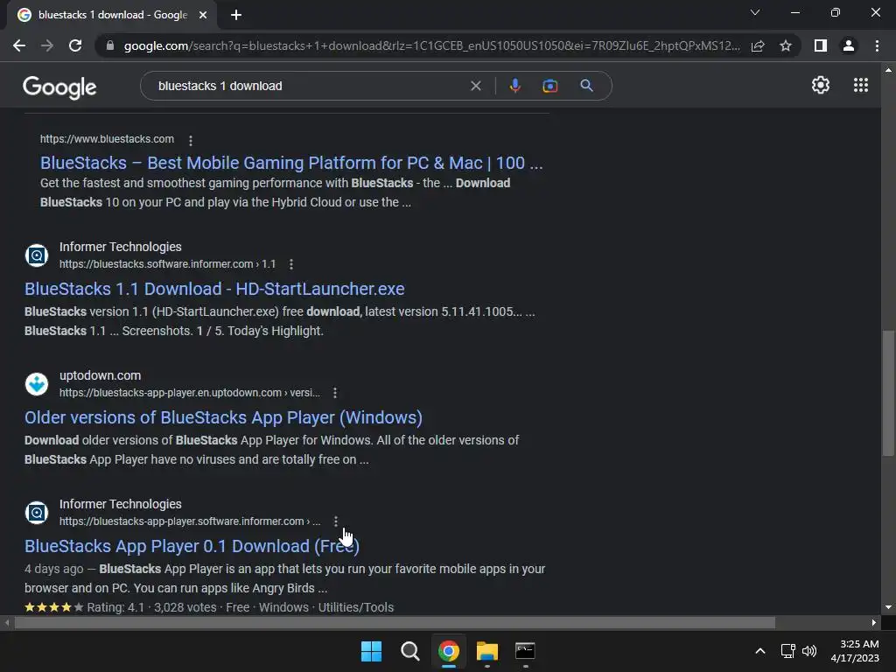Click the vertical scrollbar thumb

[x=888, y=393]
